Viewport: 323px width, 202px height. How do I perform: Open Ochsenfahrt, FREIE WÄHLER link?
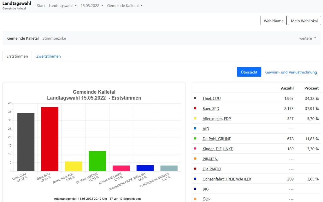(227, 179)
